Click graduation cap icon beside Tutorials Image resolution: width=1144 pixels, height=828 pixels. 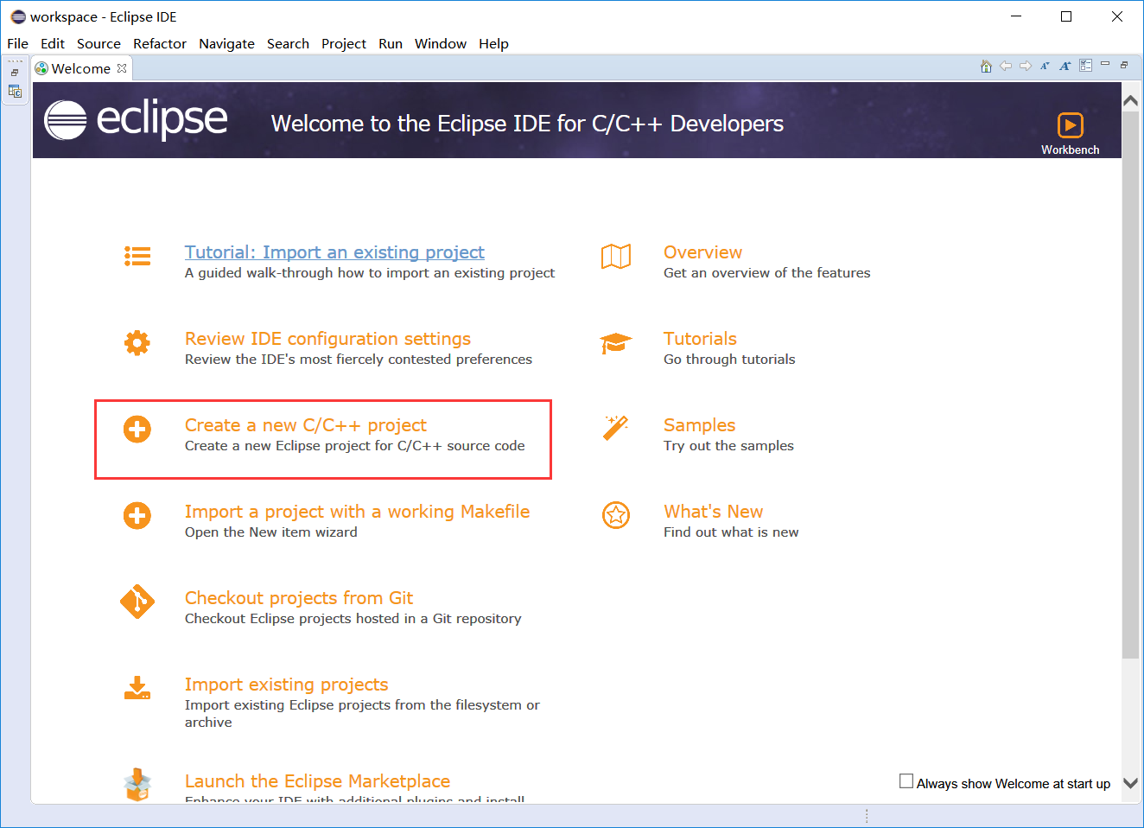pyautogui.click(x=616, y=344)
